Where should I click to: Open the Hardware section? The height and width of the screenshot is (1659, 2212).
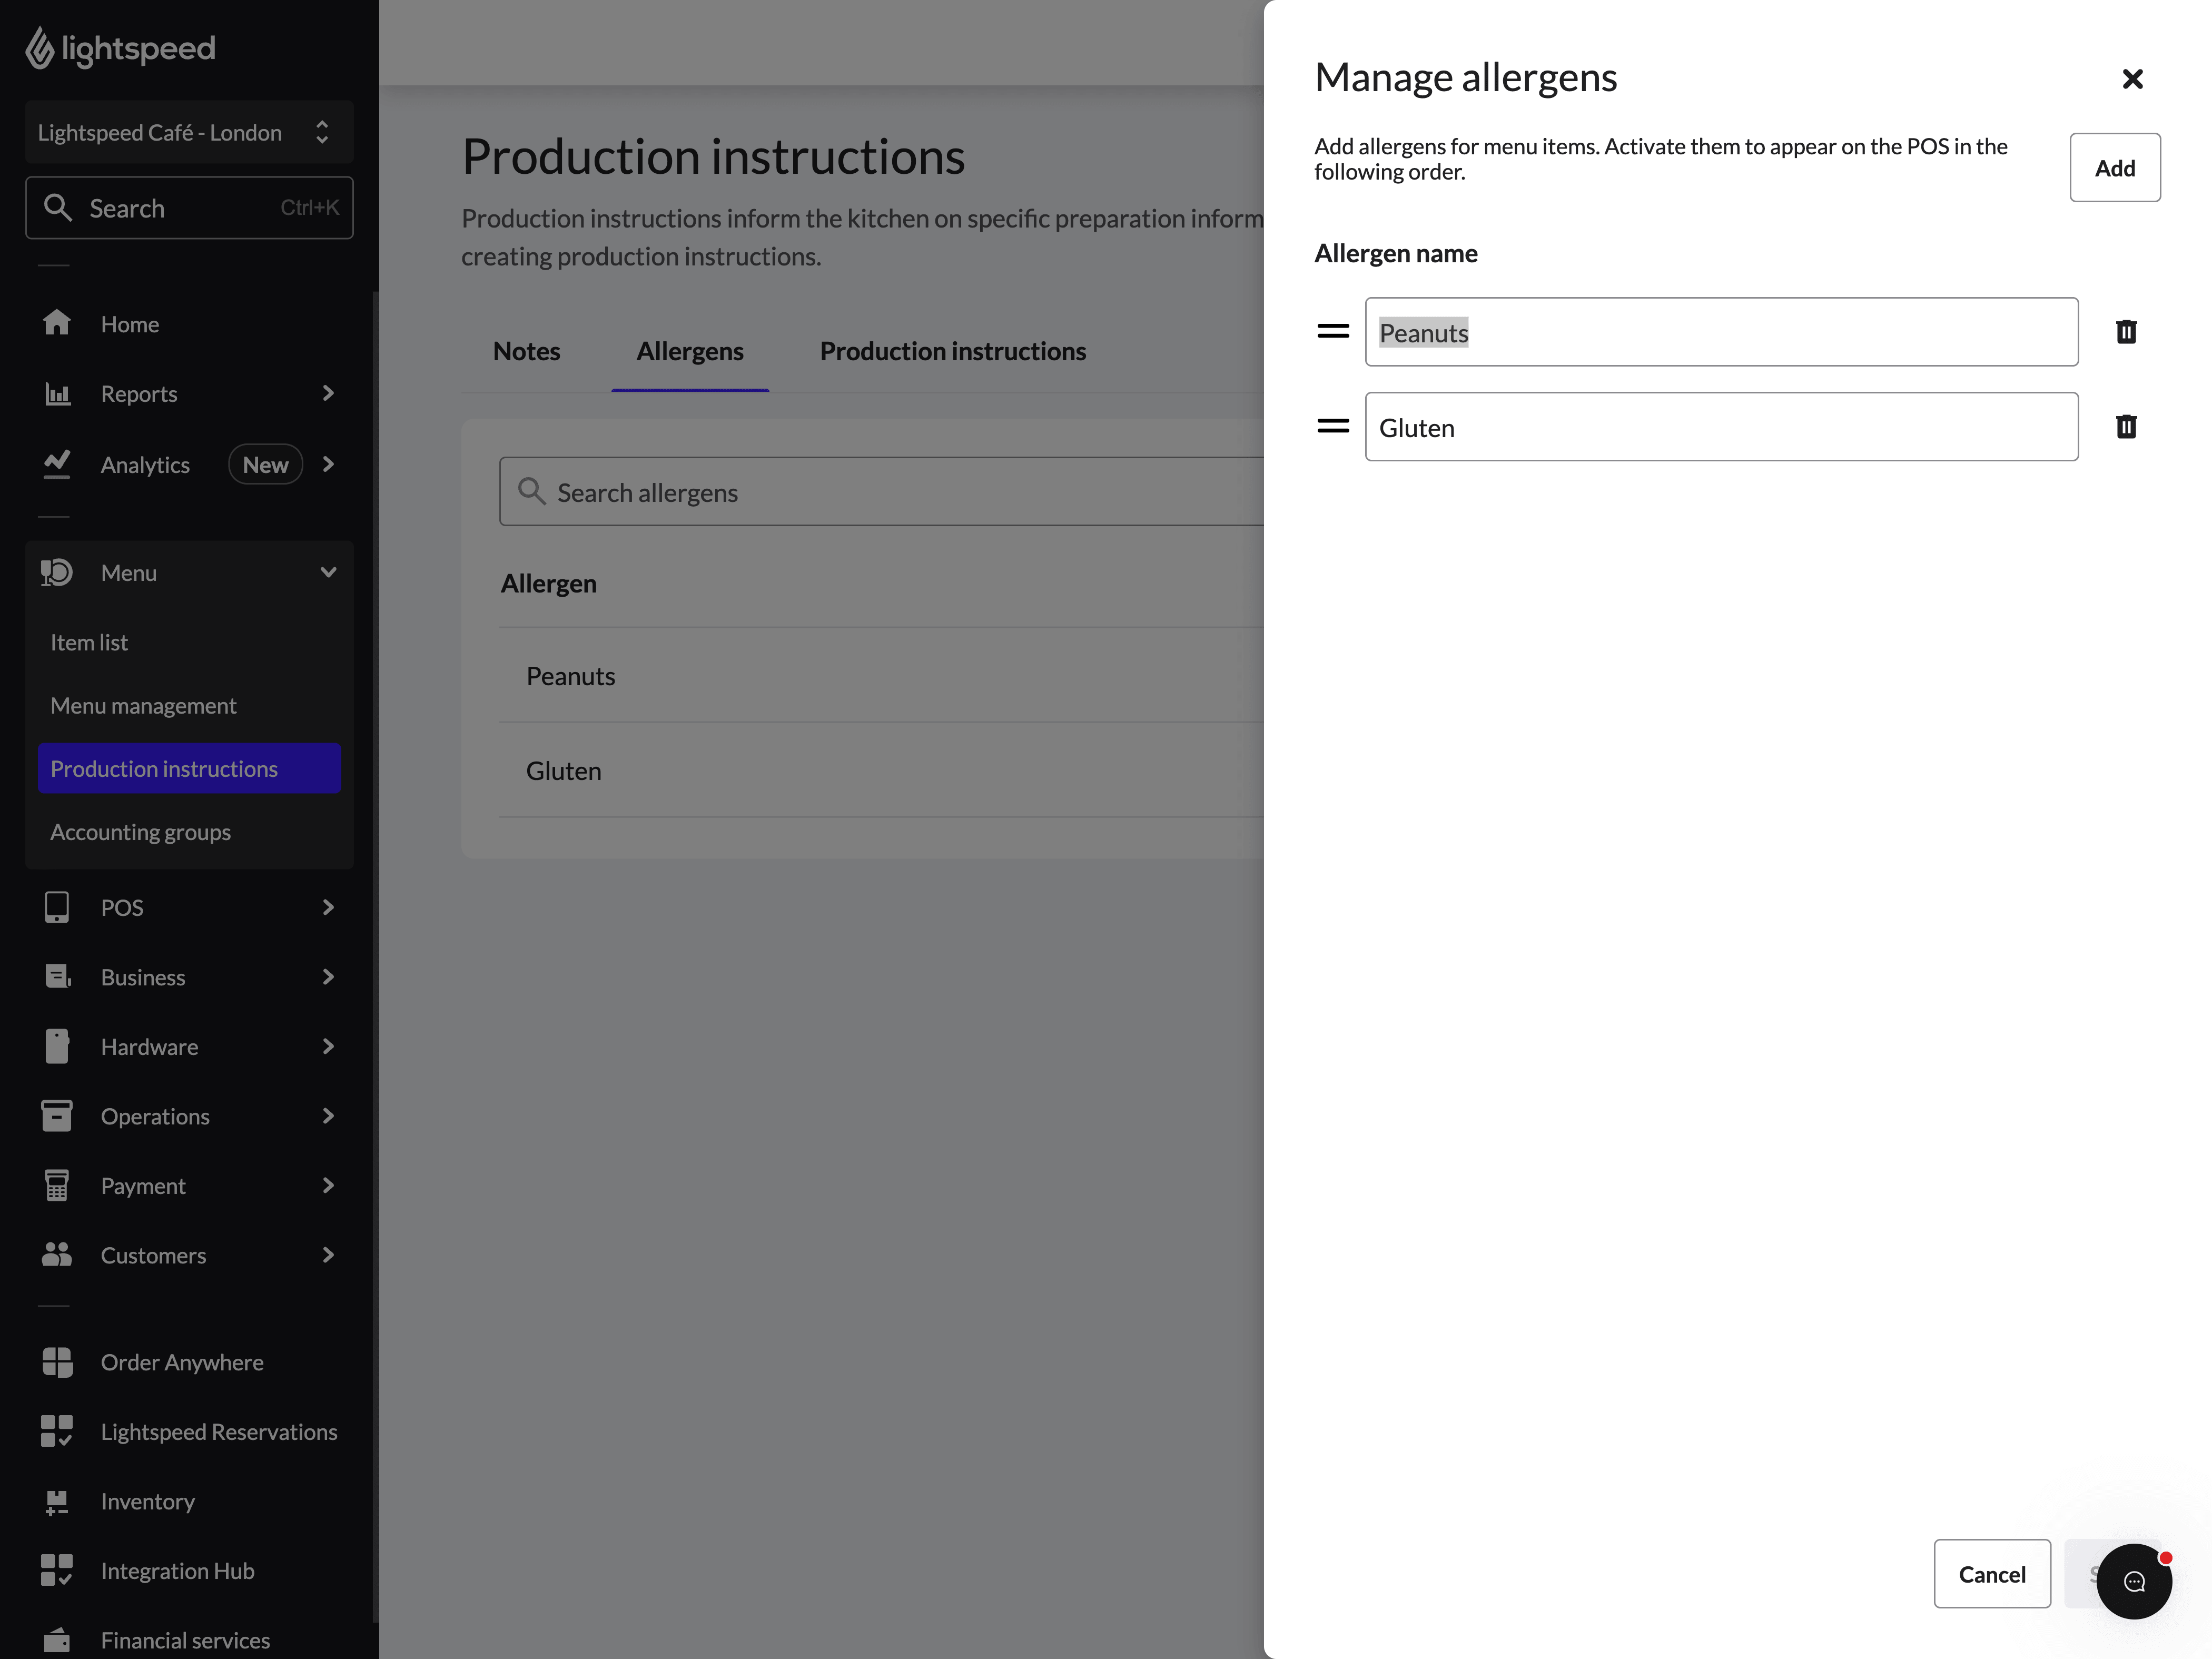click(x=149, y=1046)
